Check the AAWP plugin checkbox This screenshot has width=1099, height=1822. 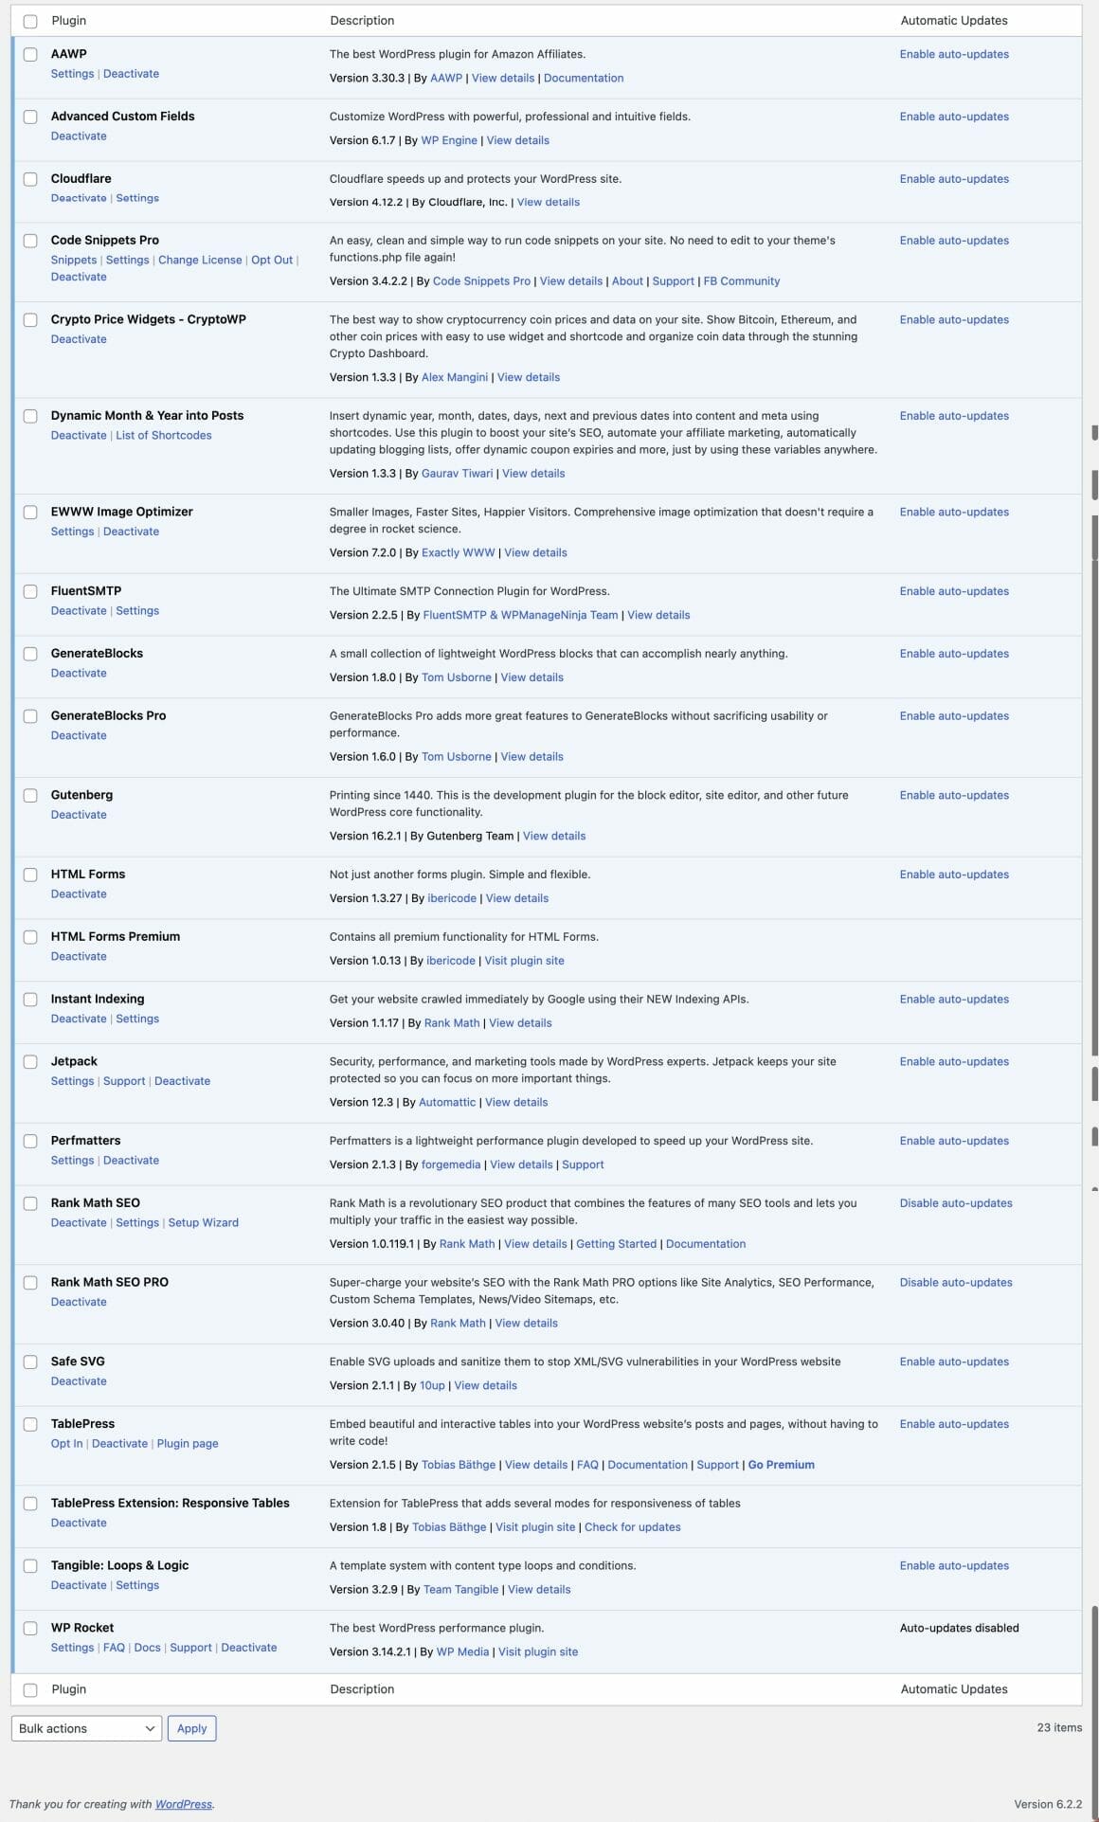[30, 54]
